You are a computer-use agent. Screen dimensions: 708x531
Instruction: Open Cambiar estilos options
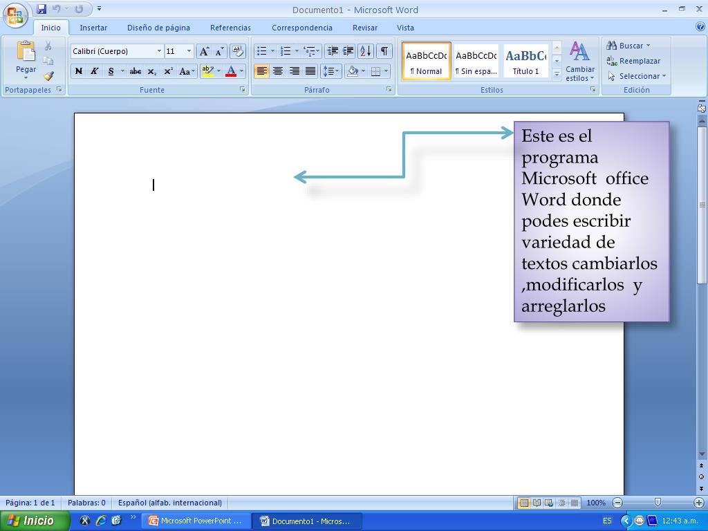[x=580, y=62]
